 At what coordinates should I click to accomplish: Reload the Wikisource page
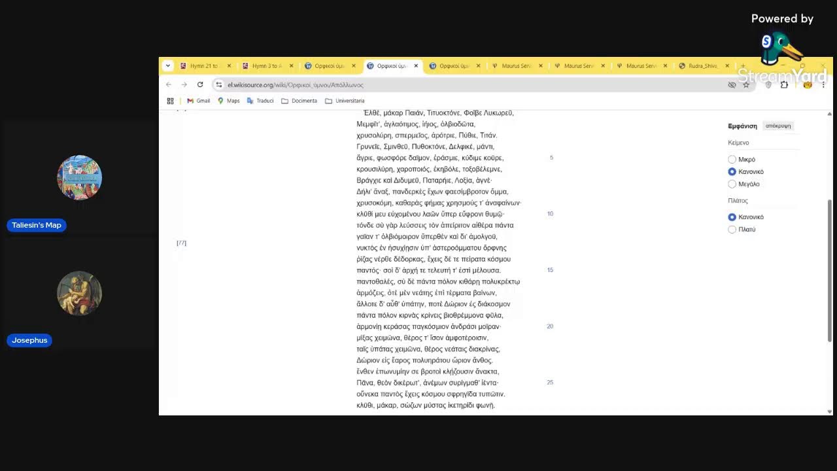point(200,84)
